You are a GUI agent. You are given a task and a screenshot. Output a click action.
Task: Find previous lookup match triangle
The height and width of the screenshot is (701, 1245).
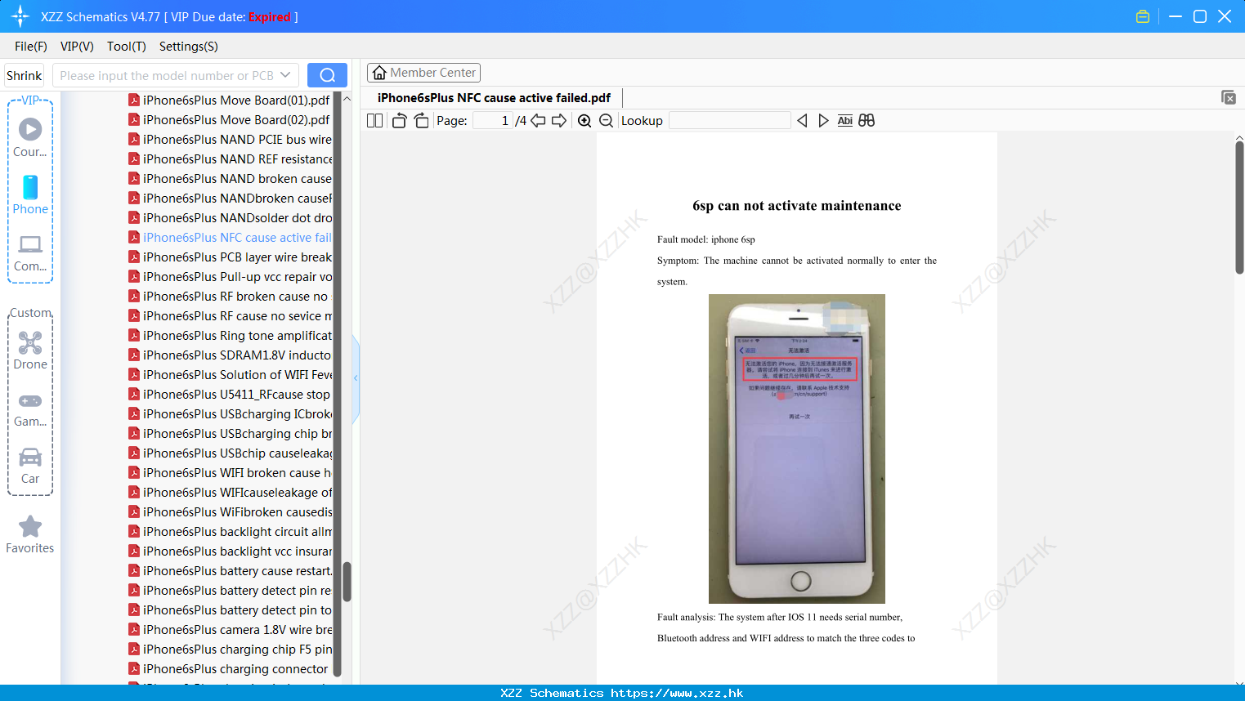(x=802, y=121)
